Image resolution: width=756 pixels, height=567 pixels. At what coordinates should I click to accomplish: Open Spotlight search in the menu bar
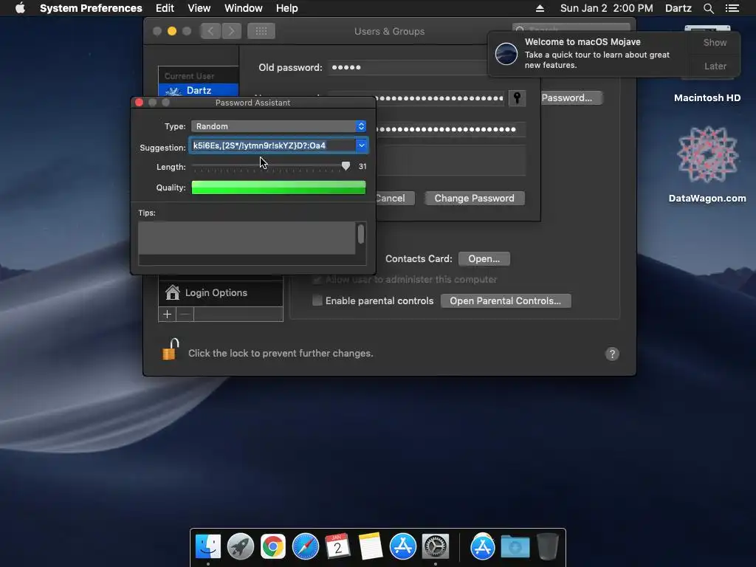tap(708, 8)
